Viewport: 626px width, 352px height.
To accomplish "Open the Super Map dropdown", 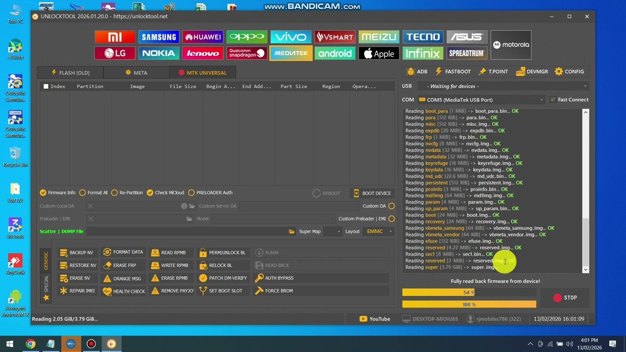I will 332,231.
